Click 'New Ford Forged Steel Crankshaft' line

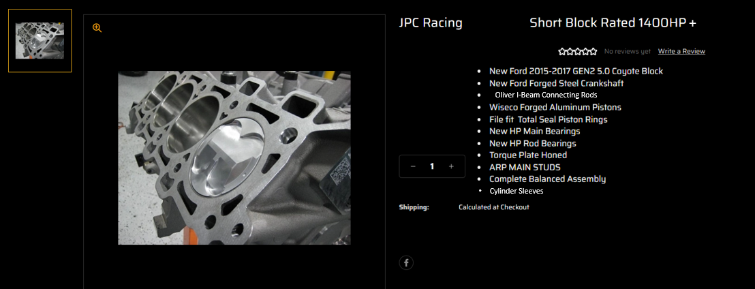pyautogui.click(x=557, y=83)
